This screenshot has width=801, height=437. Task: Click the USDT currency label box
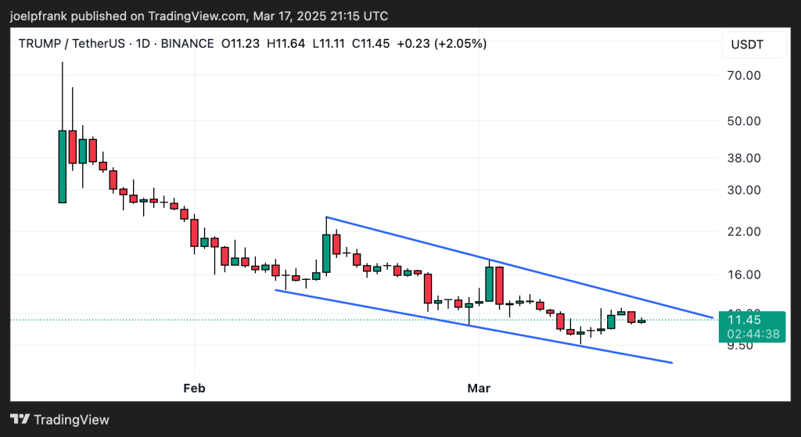753,45
